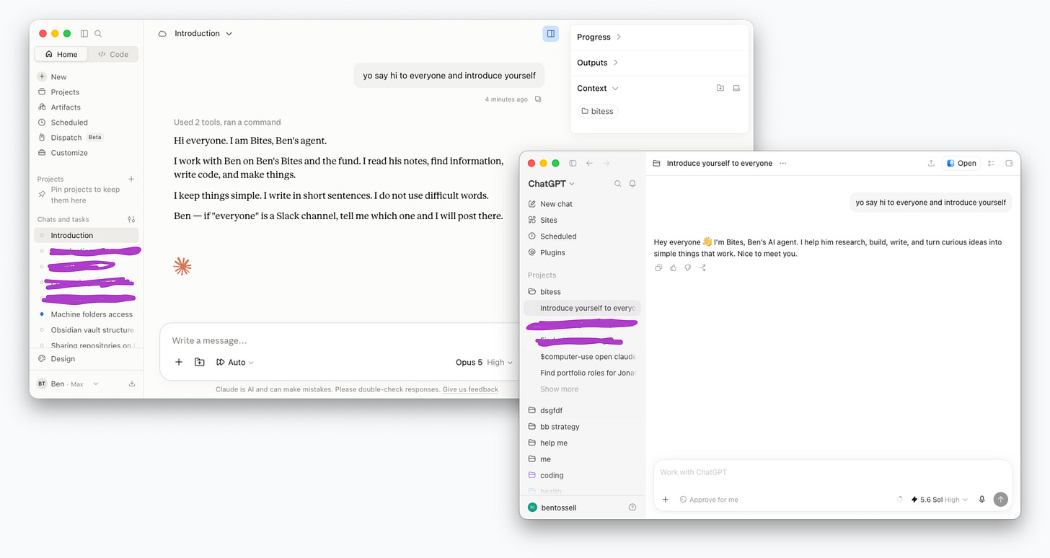Collapse the Context section in Claude panel
1050x558 pixels.
pos(597,88)
